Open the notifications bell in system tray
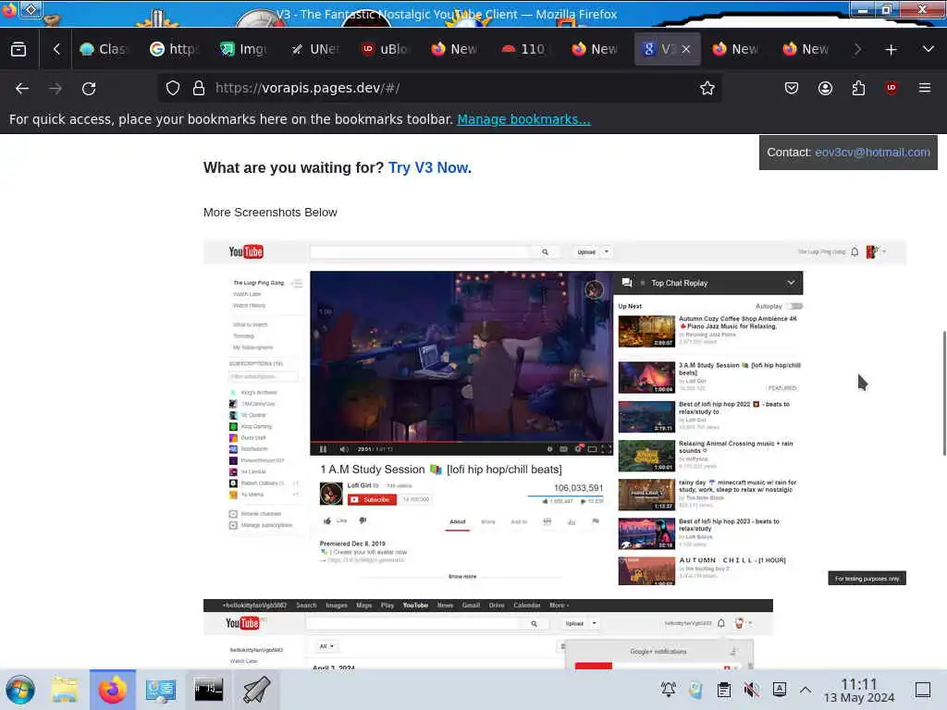Viewport: 947px width, 710px height. (x=668, y=690)
